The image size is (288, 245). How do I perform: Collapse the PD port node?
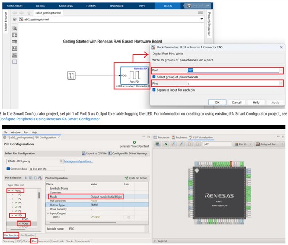(x=12, y=215)
